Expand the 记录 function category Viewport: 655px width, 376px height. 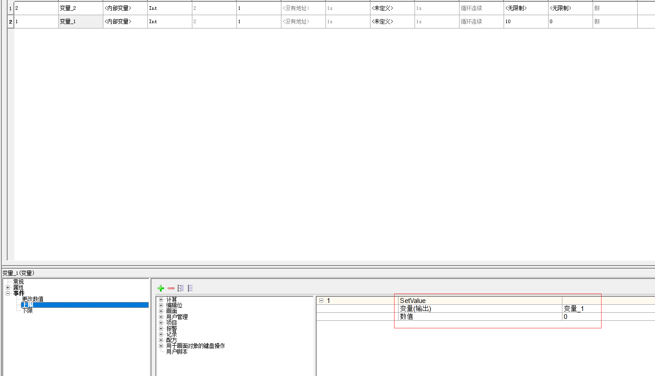point(161,335)
